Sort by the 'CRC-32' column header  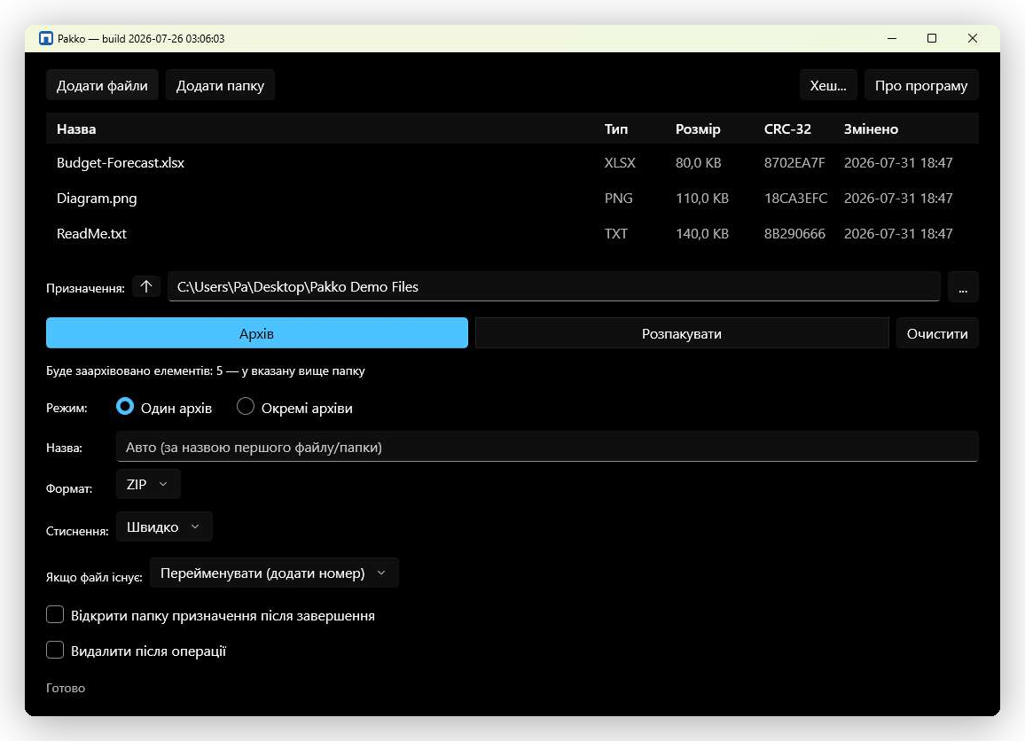787,129
